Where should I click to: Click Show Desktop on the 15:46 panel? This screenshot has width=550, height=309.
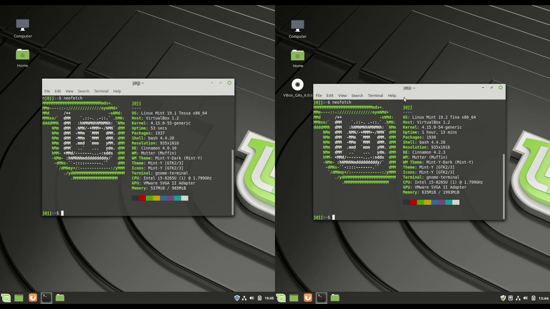294,298
